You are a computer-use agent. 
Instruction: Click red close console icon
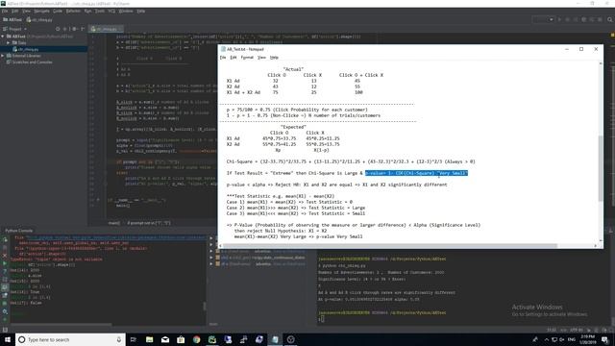(x=5, y=256)
